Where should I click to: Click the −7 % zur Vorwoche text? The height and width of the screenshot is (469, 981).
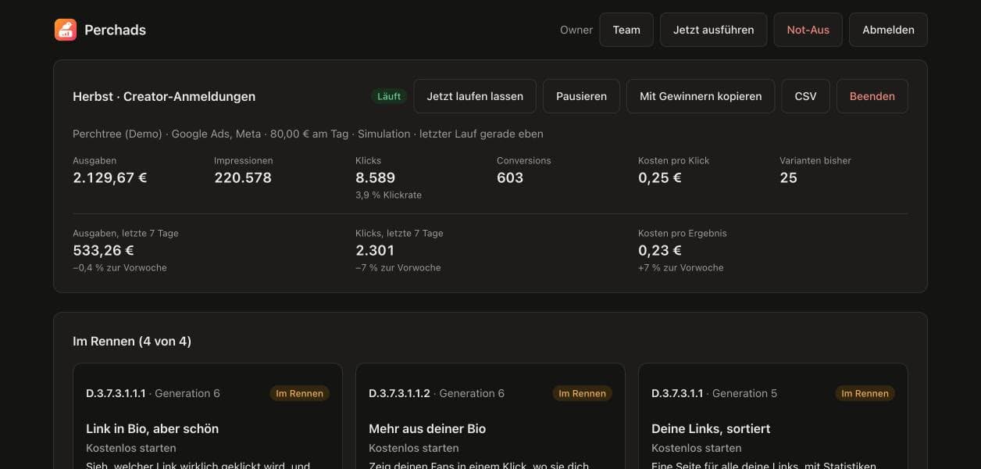point(398,267)
